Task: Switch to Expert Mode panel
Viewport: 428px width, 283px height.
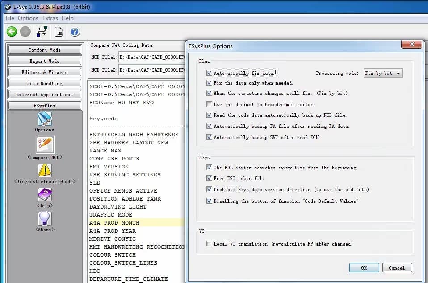Action: [45, 61]
